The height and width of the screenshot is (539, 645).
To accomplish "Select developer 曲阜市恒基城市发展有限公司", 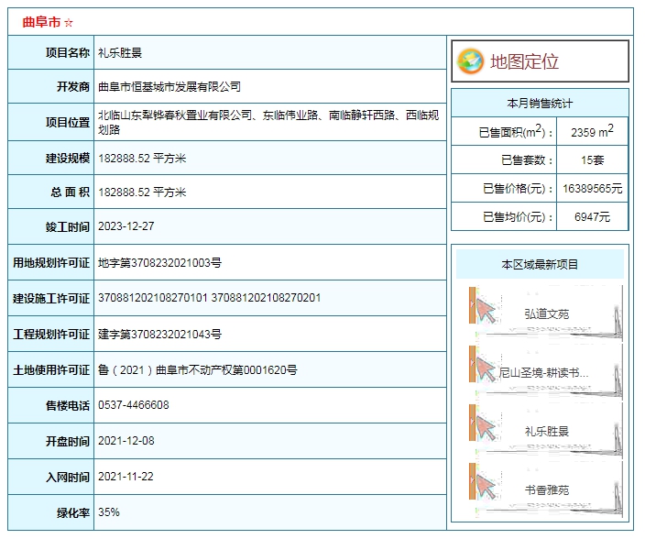I will click(x=169, y=87).
